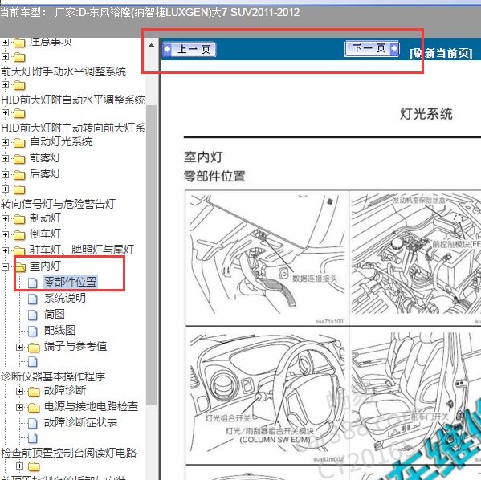Expand the 电源与接地电路检查 subfolder
This screenshot has height=480, width=481.
tap(19, 407)
